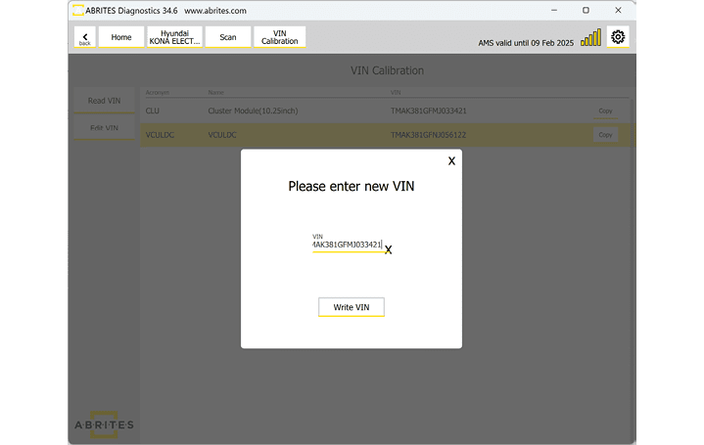
Task: Open the settings gear icon
Action: 618,37
